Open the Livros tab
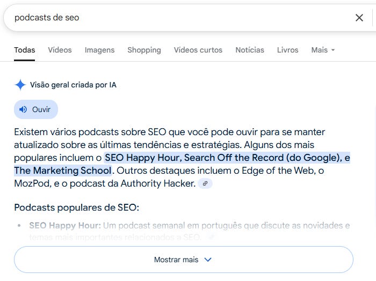The height and width of the screenshot is (281, 376). [x=287, y=50]
